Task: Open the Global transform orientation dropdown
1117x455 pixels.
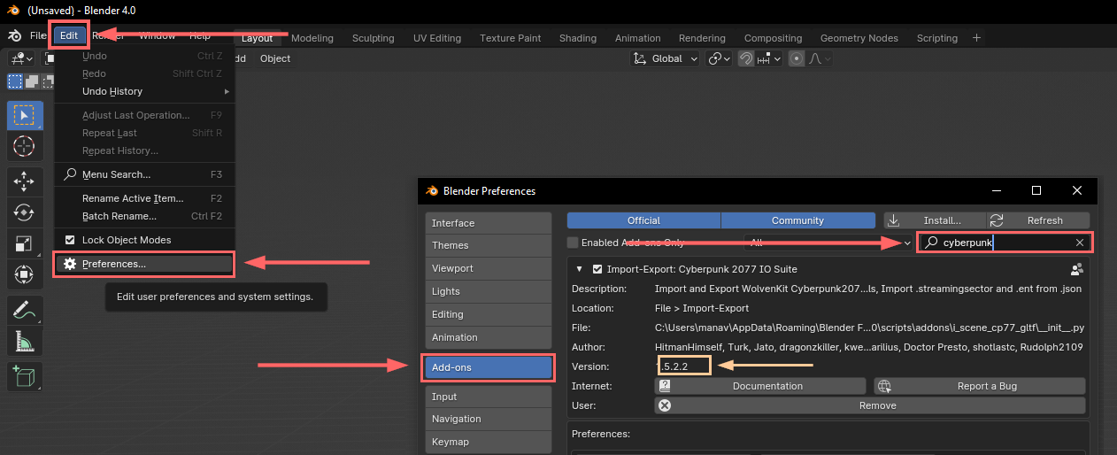Action: coord(666,58)
